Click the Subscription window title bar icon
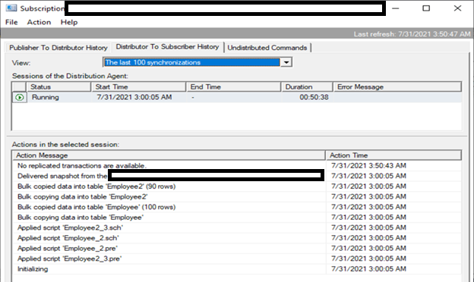Viewport: 474px width, 282px height. [x=11, y=8]
